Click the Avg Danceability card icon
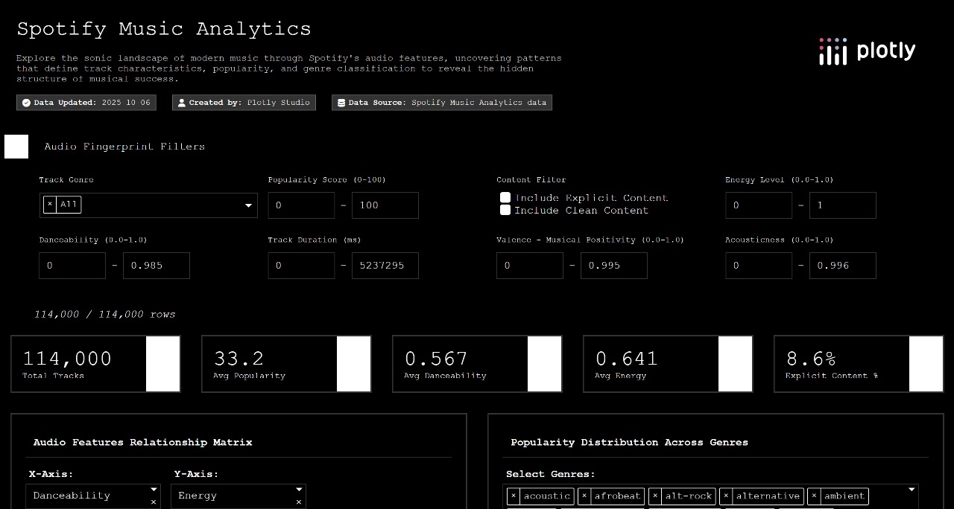This screenshot has height=509, width=954. tap(545, 364)
